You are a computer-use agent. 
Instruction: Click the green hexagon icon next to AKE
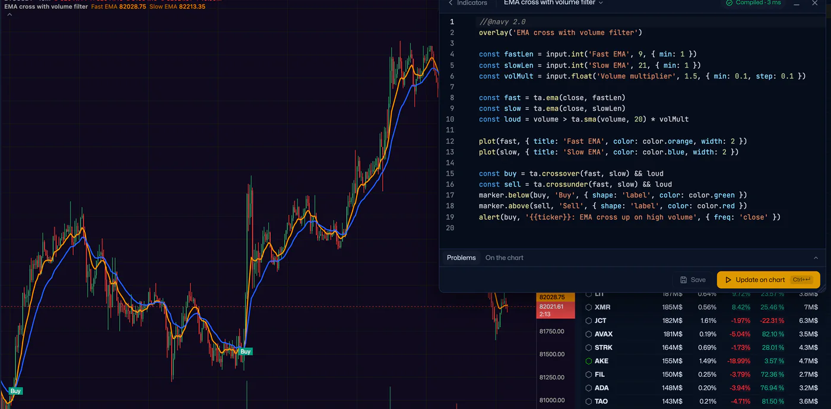(589, 361)
